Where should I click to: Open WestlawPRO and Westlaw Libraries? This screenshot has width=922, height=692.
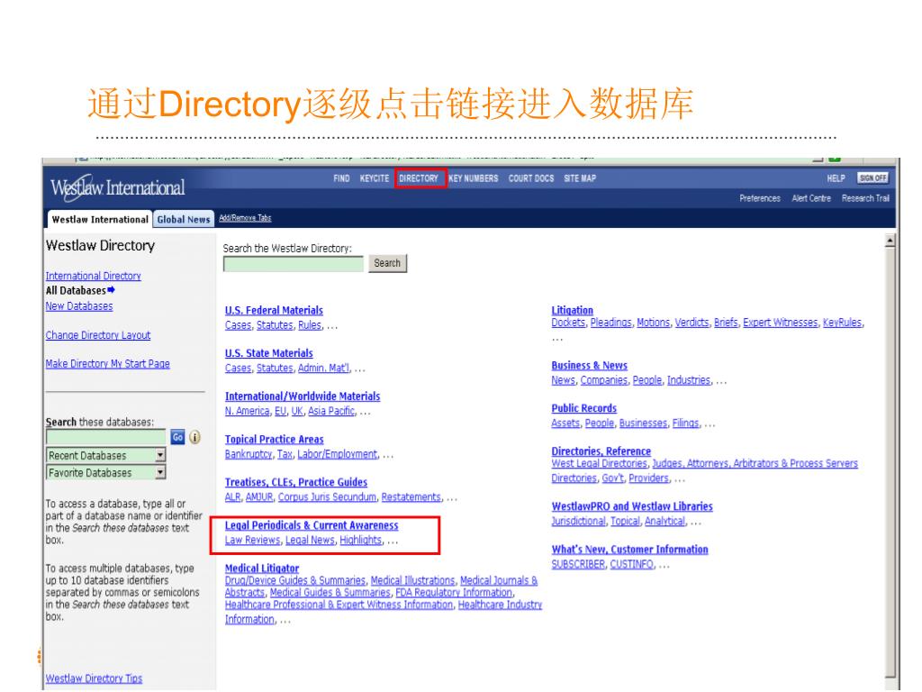[632, 506]
